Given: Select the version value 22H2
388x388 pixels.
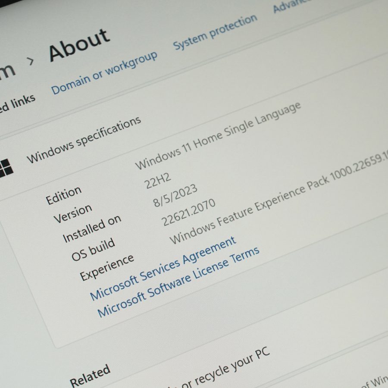Looking at the screenshot, I should [158, 181].
